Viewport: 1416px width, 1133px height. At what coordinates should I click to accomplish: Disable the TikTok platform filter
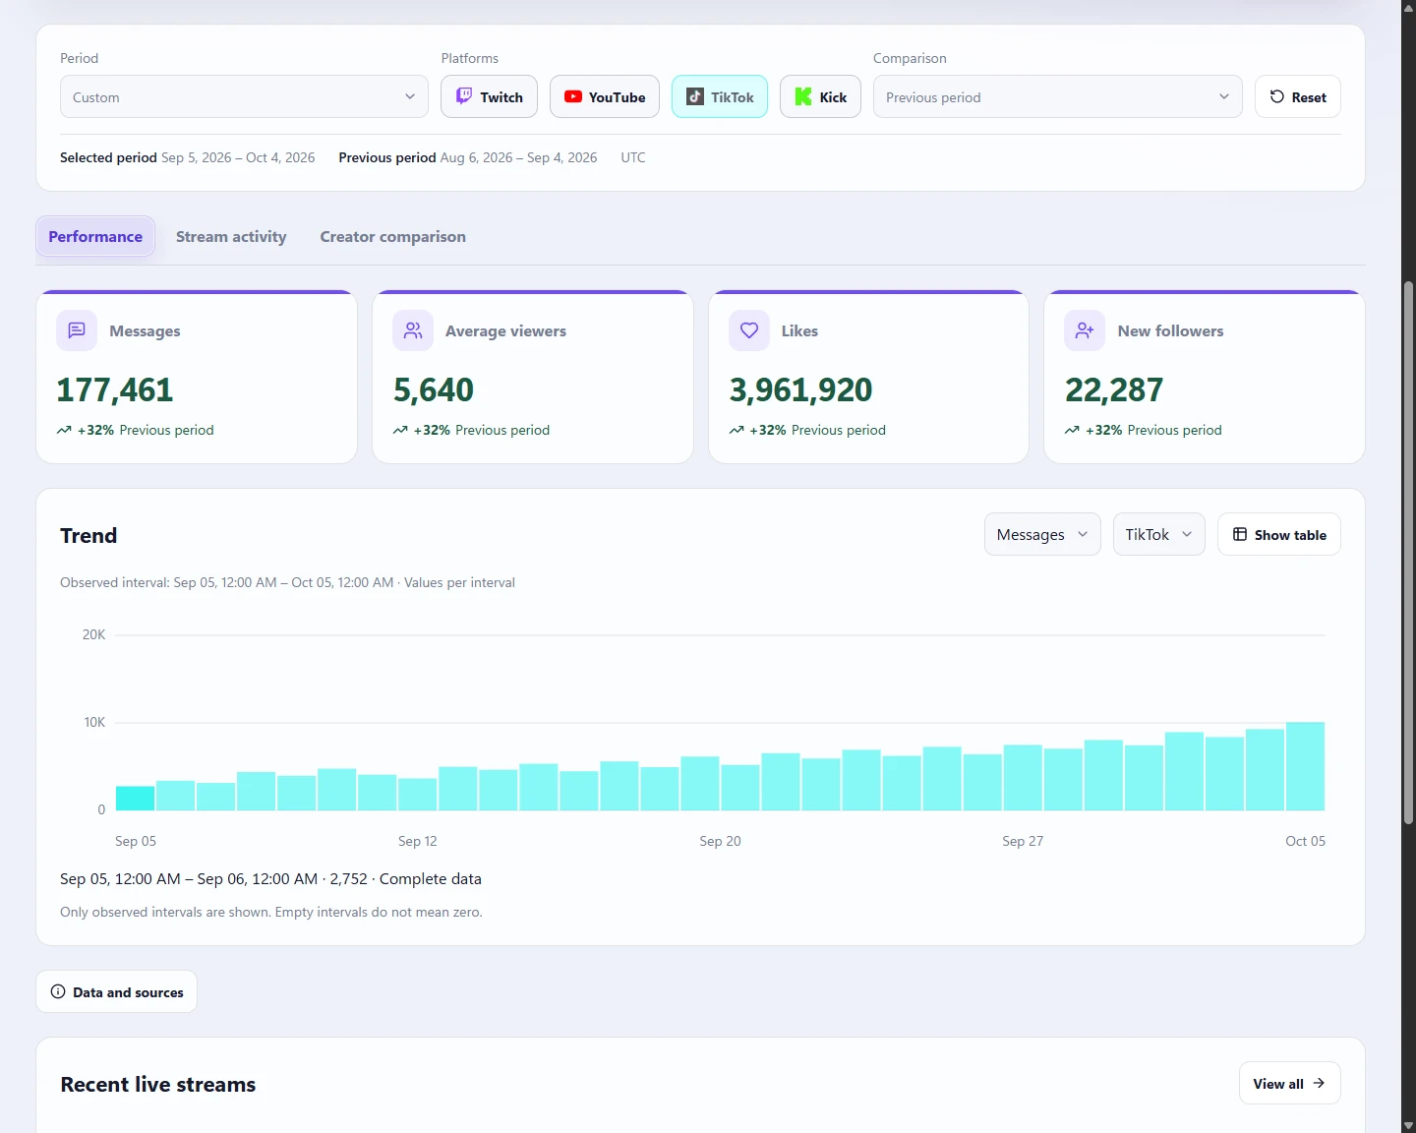click(720, 96)
